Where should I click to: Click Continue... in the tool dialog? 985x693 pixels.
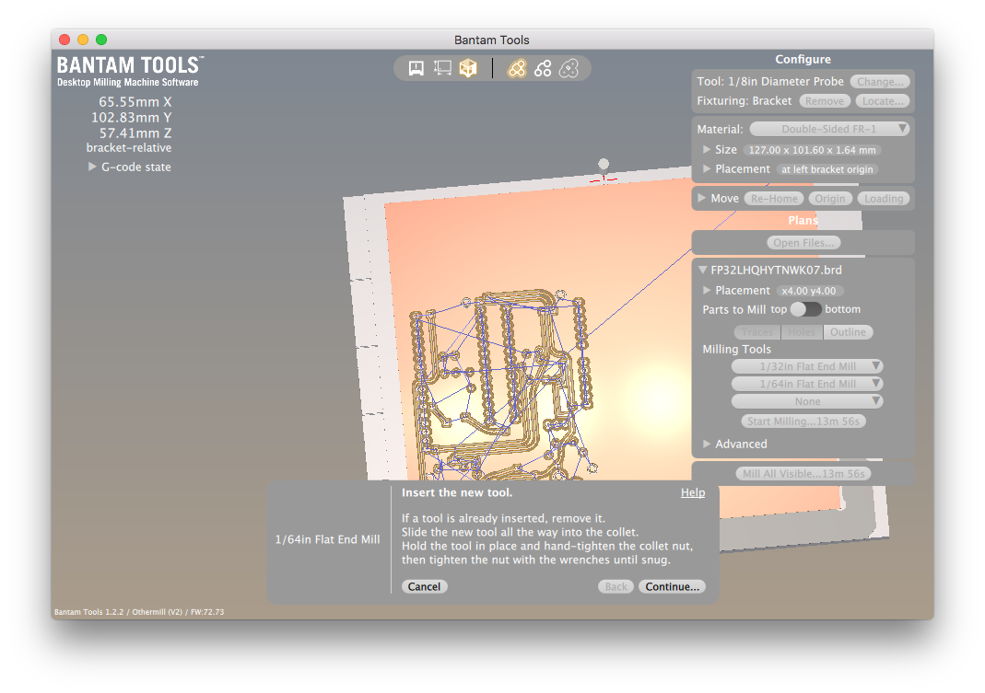672,586
